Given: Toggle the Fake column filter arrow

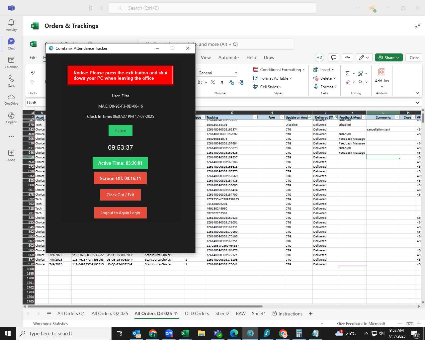Looking at the screenshot, I should 282,117.
